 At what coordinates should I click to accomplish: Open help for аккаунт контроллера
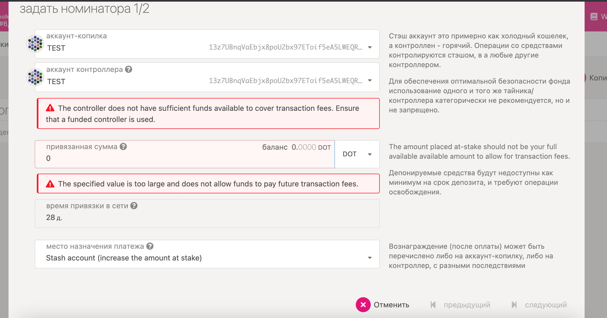129,70
